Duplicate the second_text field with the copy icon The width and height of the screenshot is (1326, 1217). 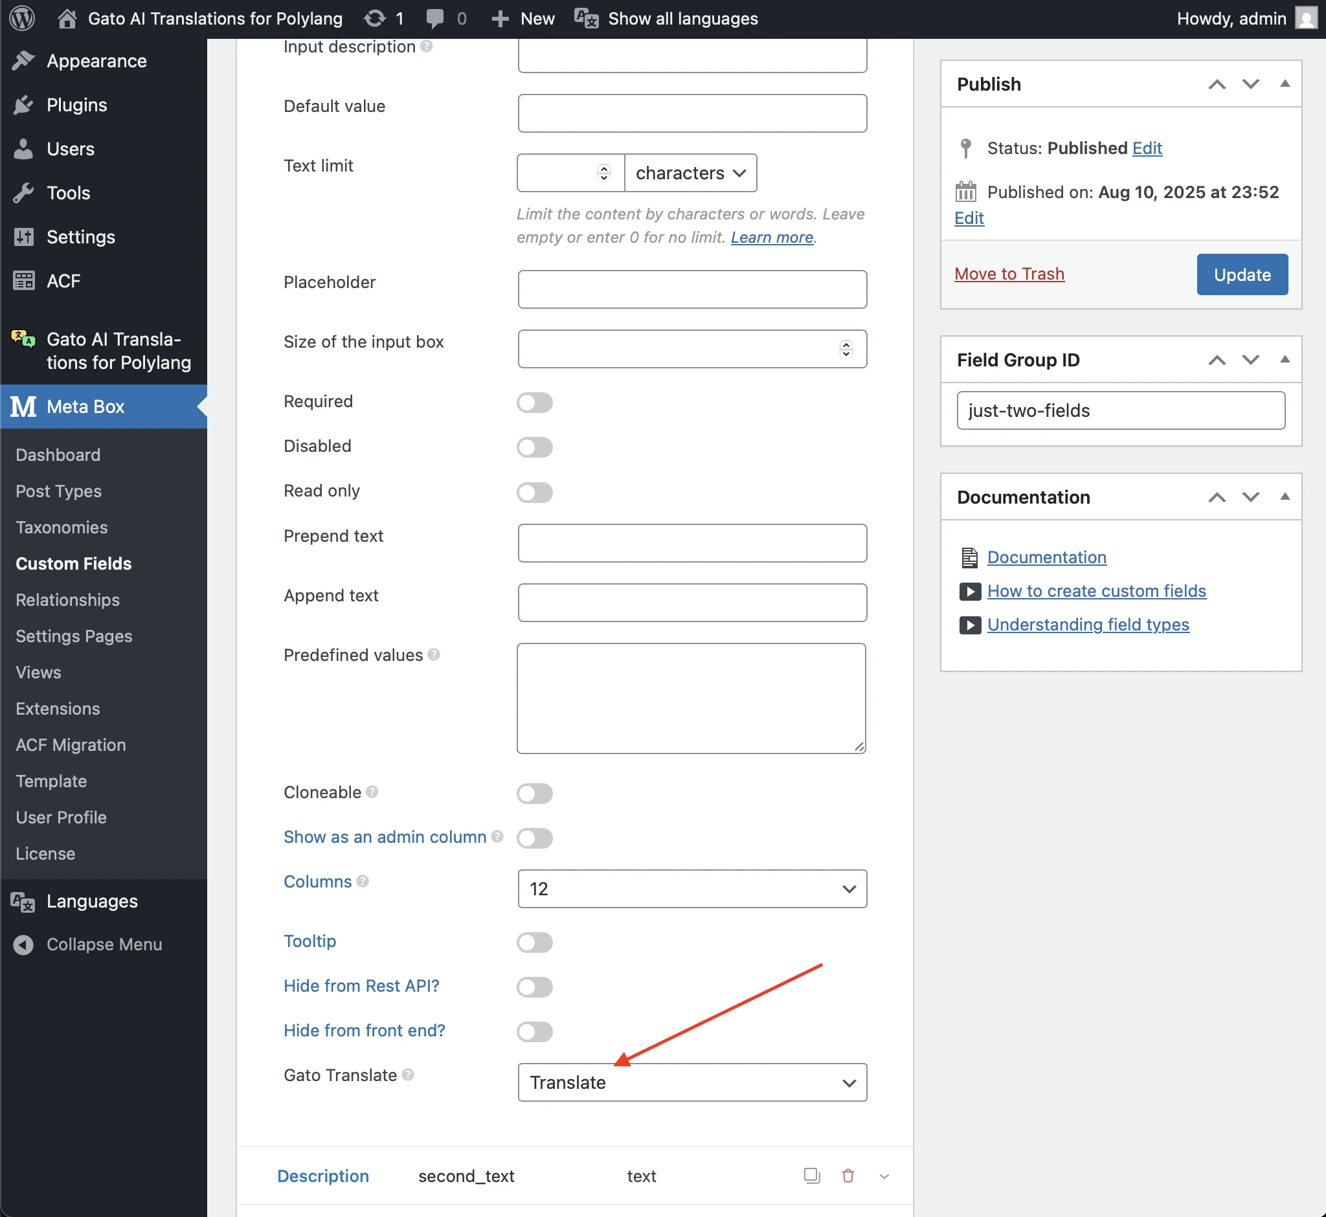coord(811,1176)
